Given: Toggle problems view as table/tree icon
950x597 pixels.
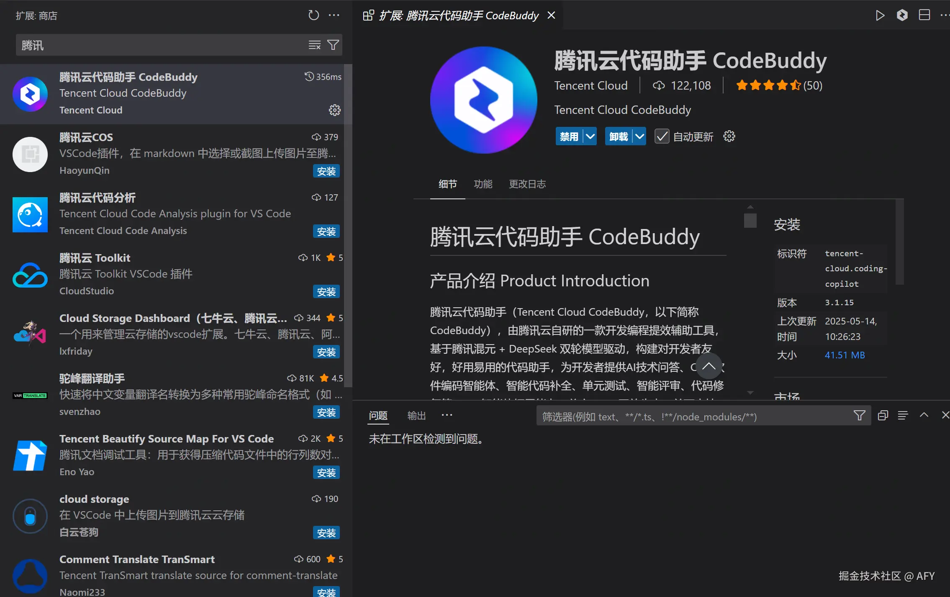Looking at the screenshot, I should (903, 415).
